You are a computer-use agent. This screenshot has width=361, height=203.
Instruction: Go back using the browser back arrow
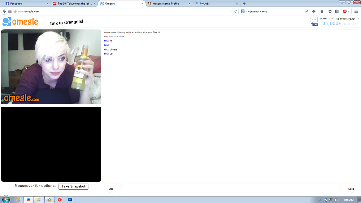tap(4, 11)
